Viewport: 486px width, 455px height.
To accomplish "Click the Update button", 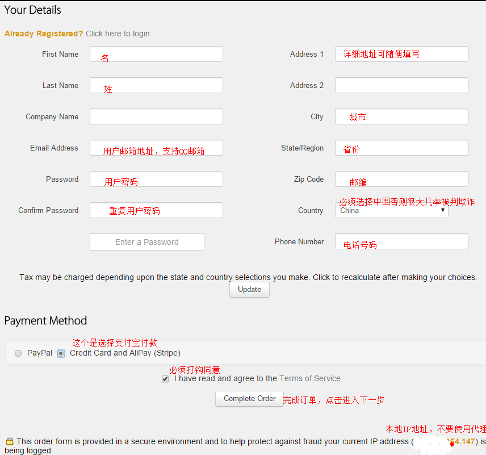I will [x=249, y=289].
